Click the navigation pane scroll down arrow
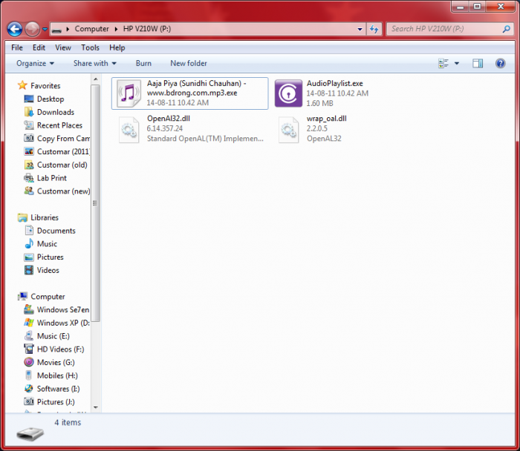Viewport: 520px width, 451px height. coord(96,408)
